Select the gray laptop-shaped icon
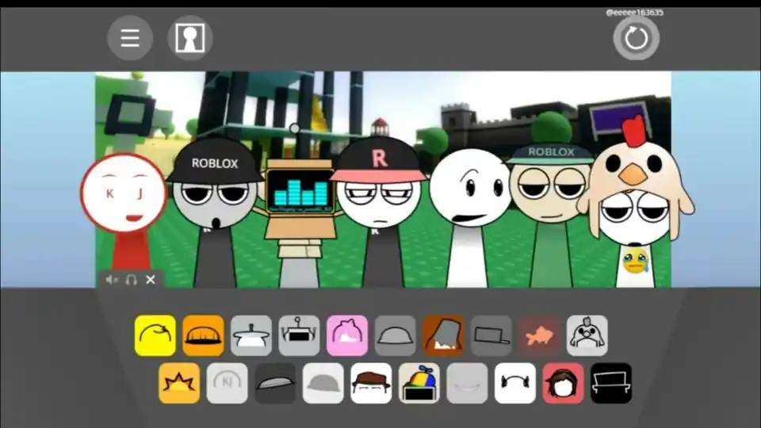The image size is (761, 428). point(491,335)
